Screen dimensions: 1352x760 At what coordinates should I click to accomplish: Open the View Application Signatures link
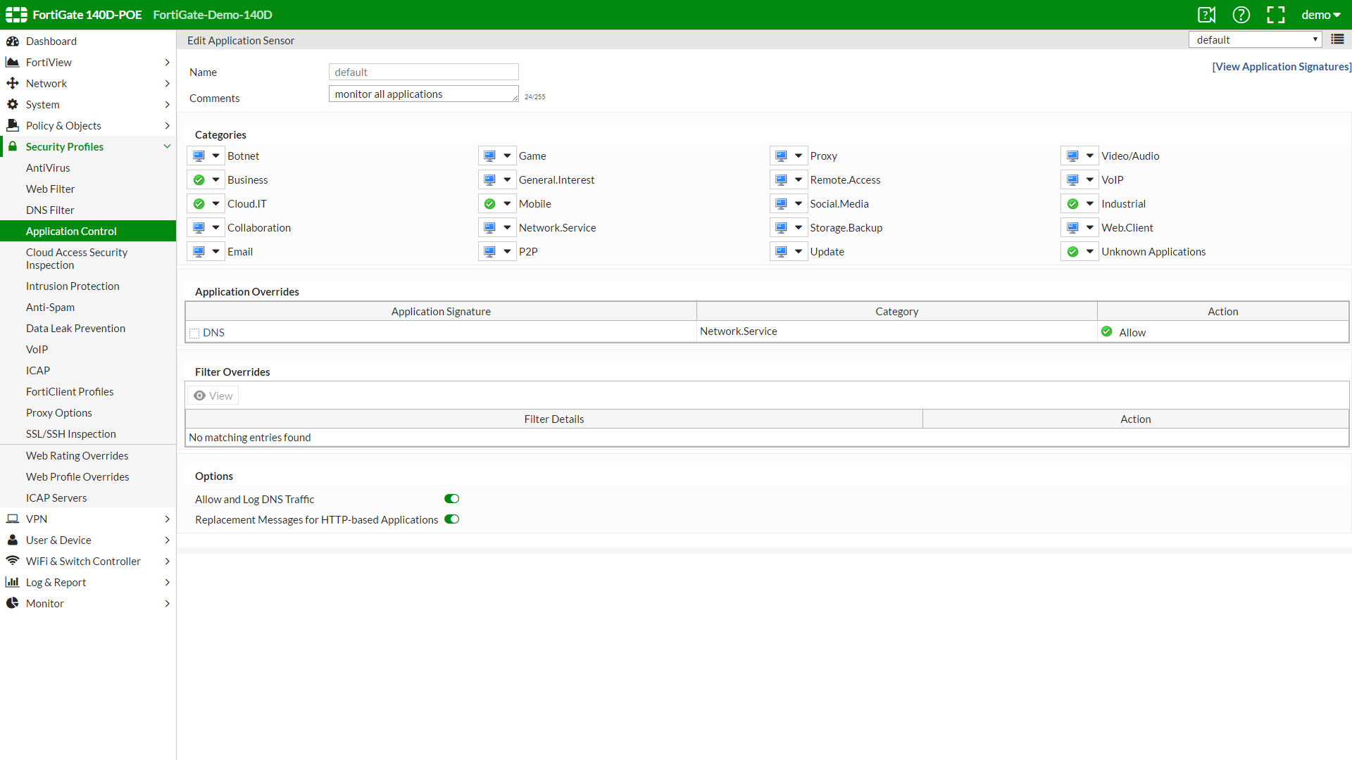tap(1281, 67)
